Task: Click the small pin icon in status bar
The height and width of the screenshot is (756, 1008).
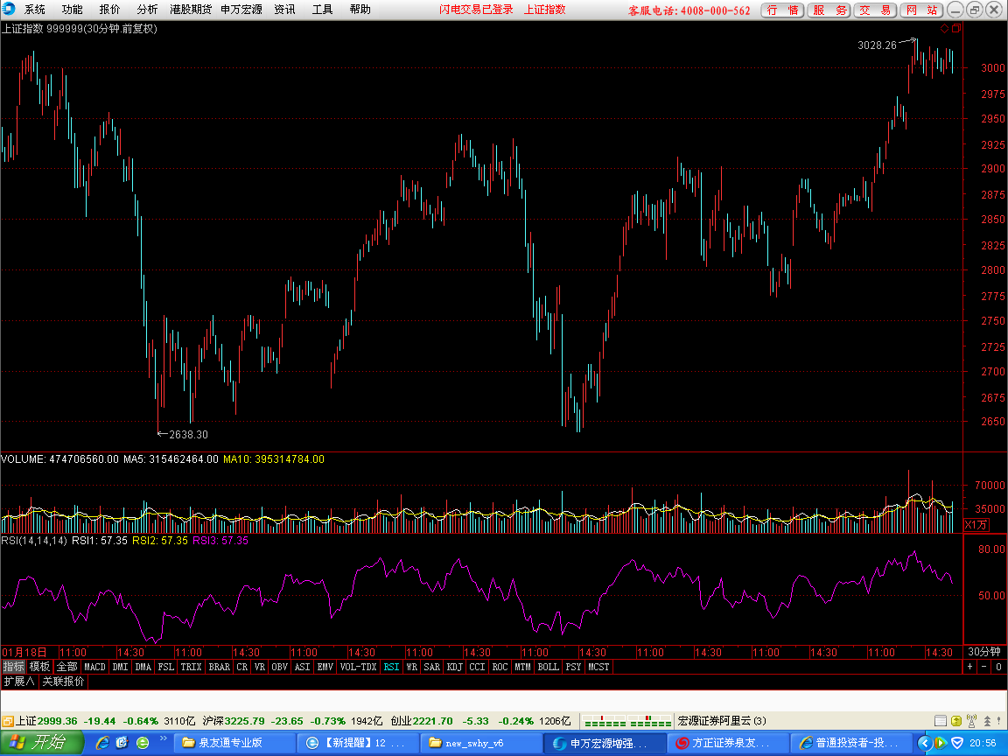Action: point(1000,721)
